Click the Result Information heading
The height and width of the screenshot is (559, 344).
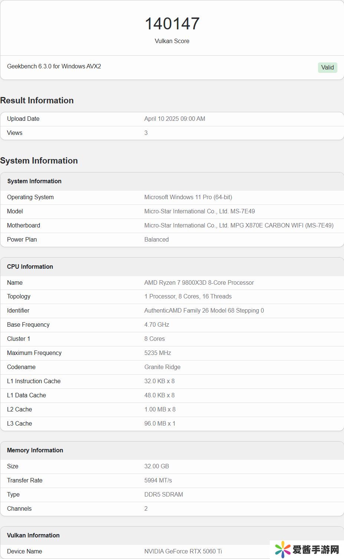(x=37, y=100)
